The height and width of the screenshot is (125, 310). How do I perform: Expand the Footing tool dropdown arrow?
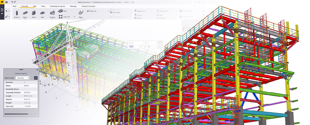tap(52, 19)
